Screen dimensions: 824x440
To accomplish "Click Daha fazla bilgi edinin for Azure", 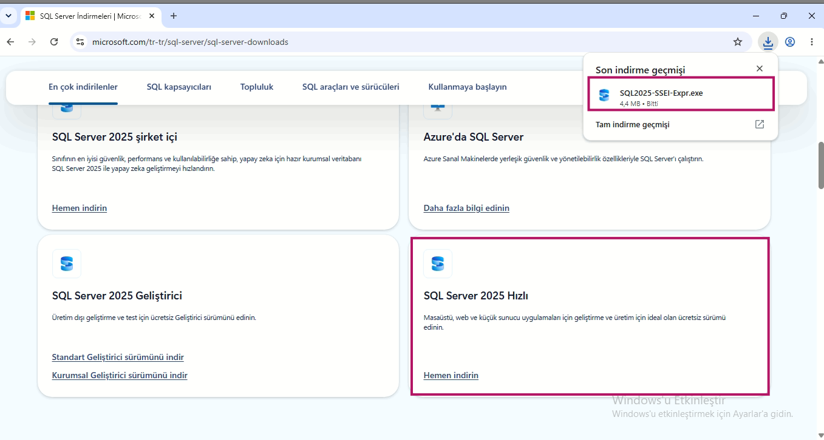I will click(466, 208).
